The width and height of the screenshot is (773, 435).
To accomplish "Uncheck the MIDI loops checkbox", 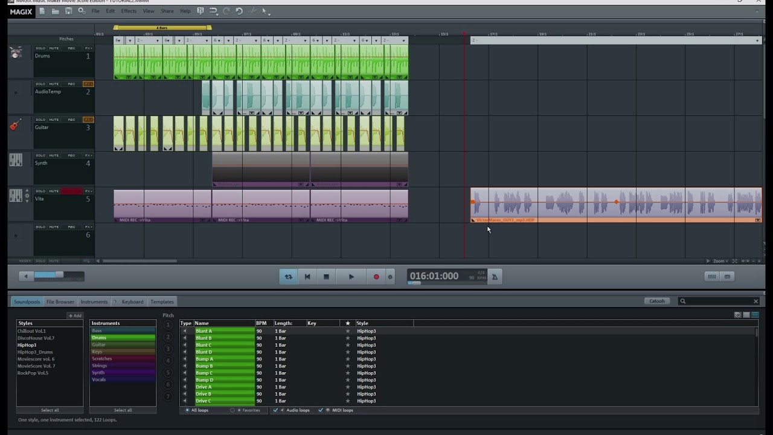I will (x=321, y=410).
